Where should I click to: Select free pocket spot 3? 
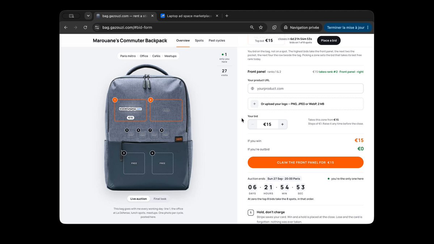tap(134, 163)
